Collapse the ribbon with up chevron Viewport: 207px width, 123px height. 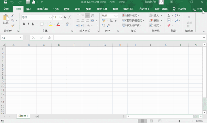tap(204, 31)
